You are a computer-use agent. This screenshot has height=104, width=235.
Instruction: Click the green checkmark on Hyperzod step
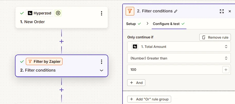22,13
